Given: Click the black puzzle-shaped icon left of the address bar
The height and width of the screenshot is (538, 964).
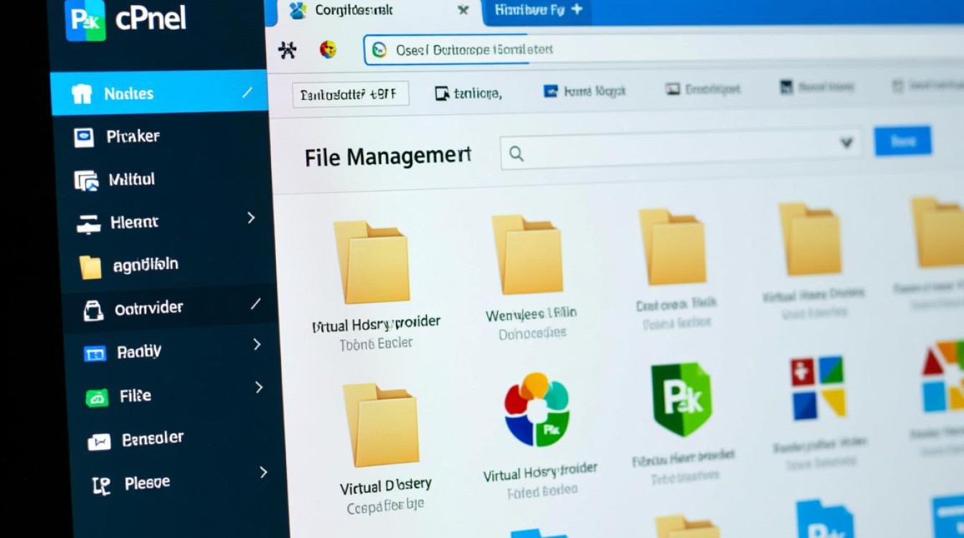Looking at the screenshot, I should click(x=287, y=49).
